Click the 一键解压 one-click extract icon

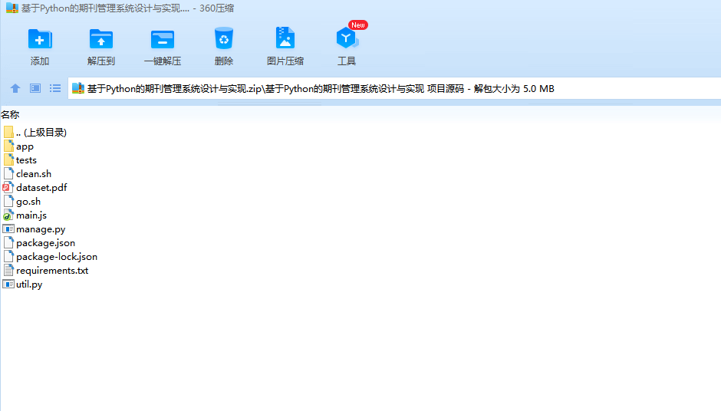(x=163, y=39)
